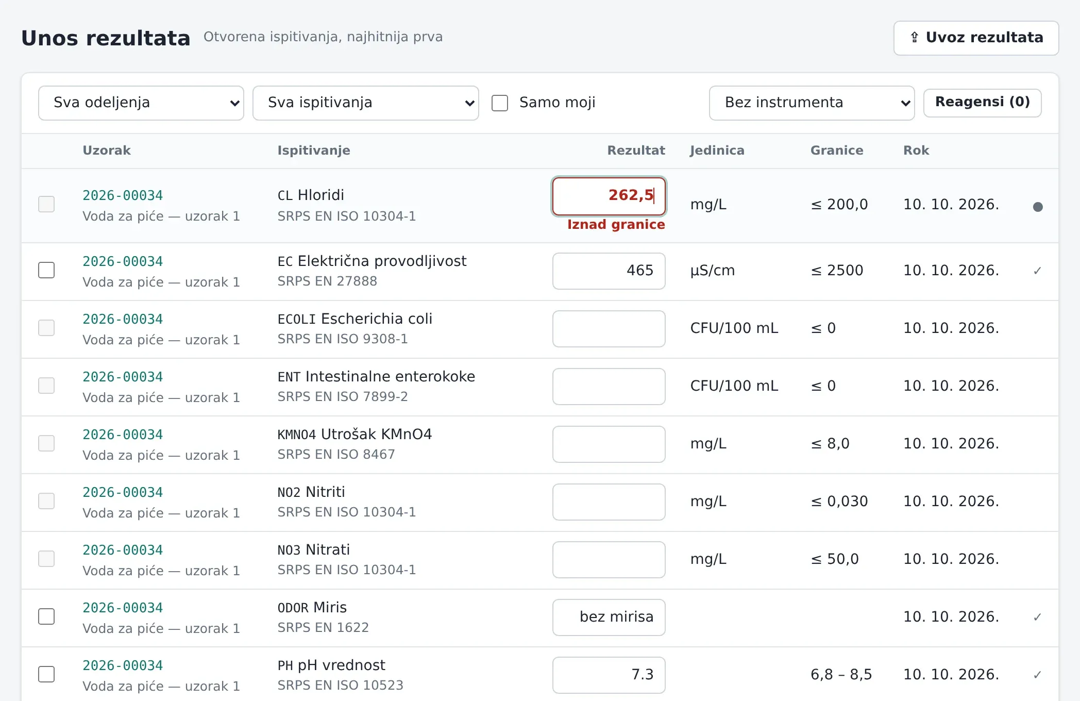The width and height of the screenshot is (1080, 701).
Task: Open sample 2026-00034 link in Hloridi row
Action: (123, 196)
